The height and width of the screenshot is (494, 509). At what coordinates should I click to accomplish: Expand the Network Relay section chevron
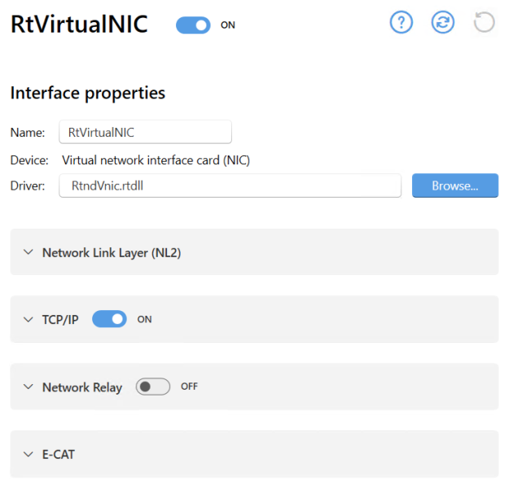29,387
